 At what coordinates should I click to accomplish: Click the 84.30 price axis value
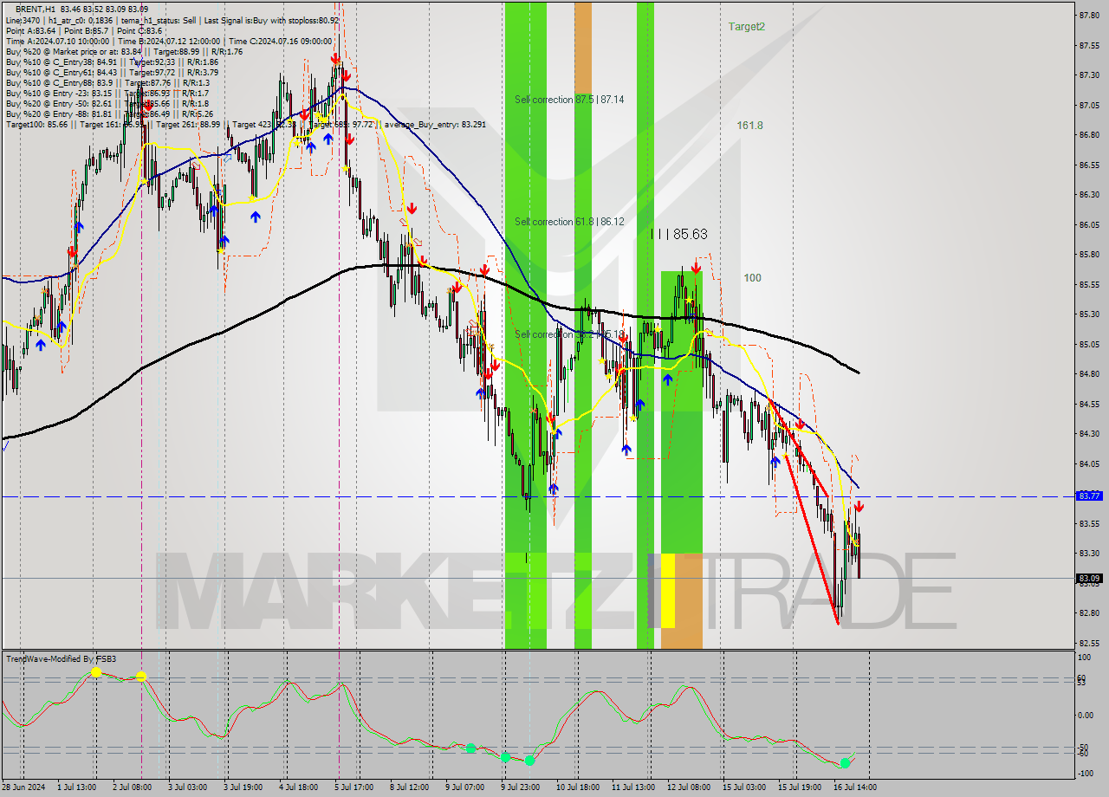[1089, 434]
